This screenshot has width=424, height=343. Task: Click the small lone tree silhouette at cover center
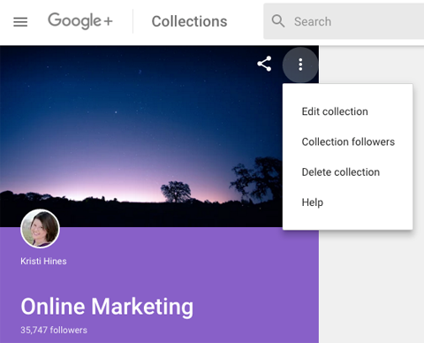176,192
